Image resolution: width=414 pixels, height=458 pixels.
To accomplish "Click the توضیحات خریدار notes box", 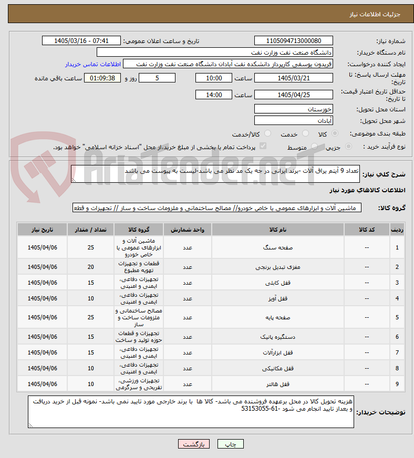I will pyautogui.click(x=191, y=412).
